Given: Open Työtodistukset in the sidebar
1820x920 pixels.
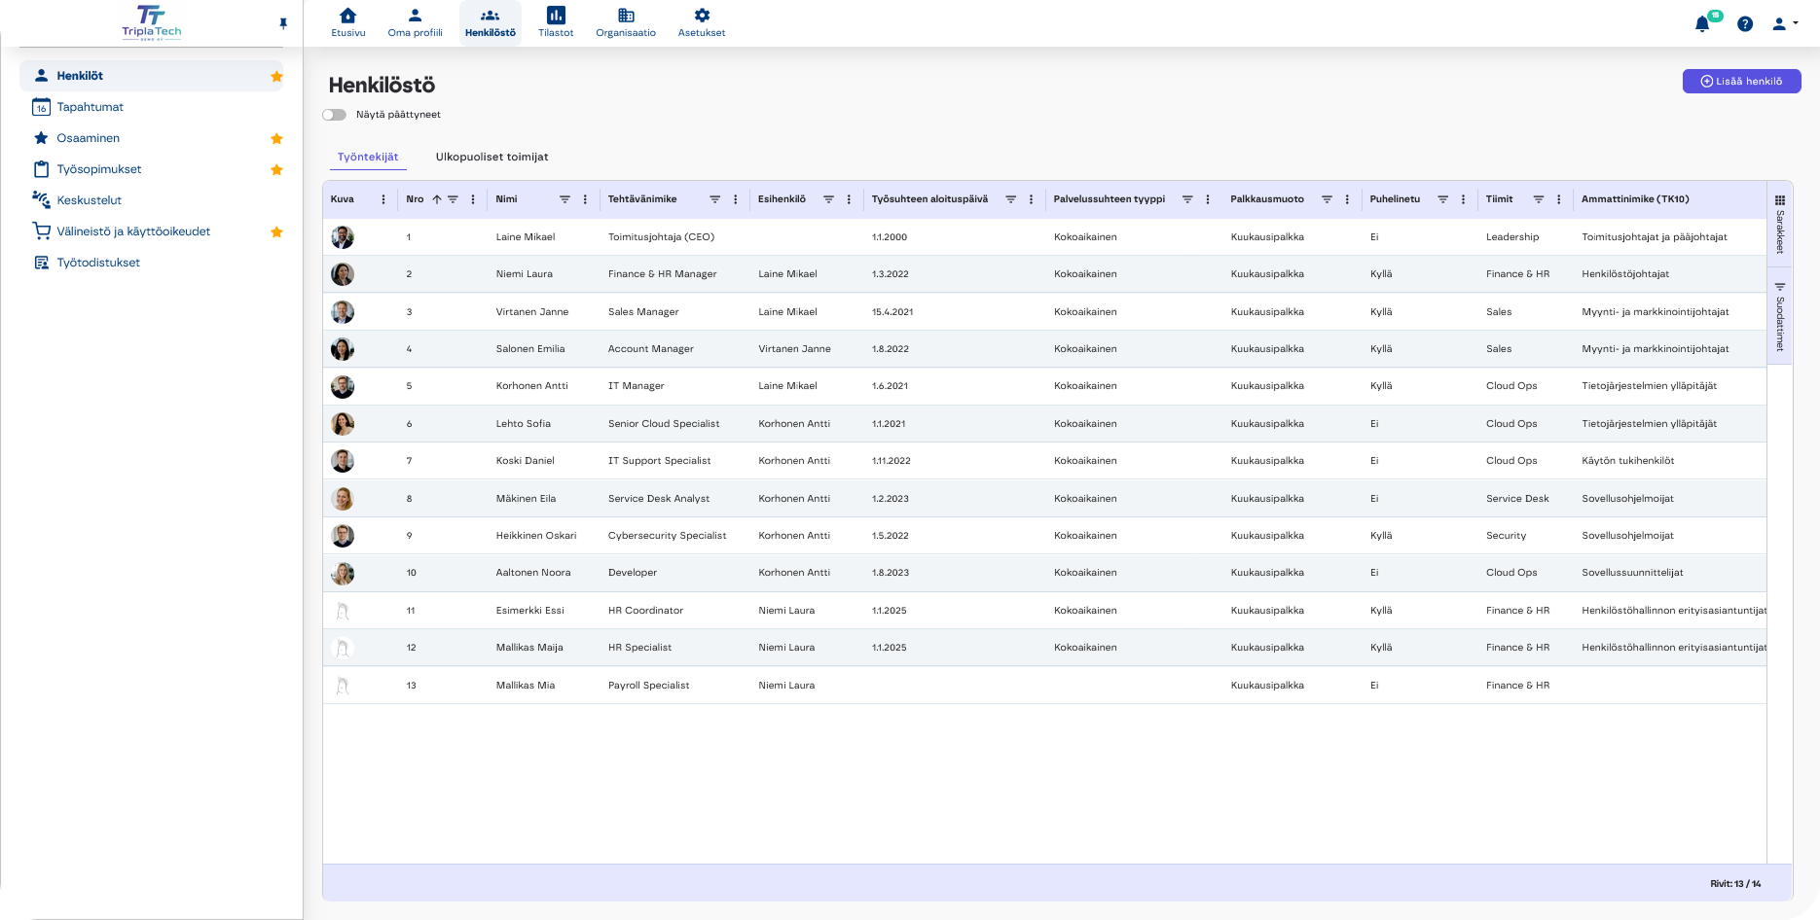Looking at the screenshot, I should pyautogui.click(x=151, y=263).
